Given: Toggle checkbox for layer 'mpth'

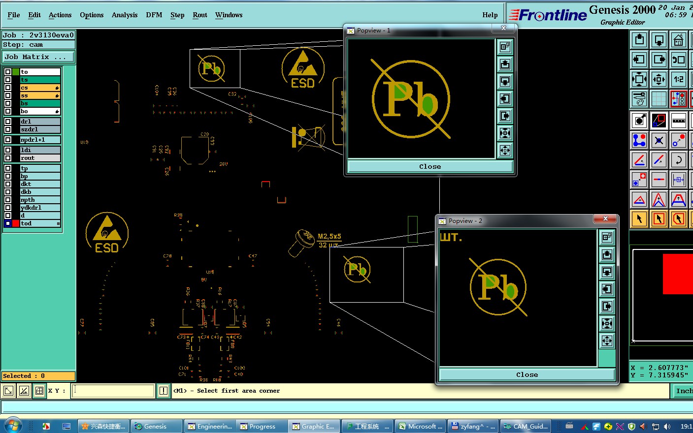Looking at the screenshot, I should pos(8,200).
